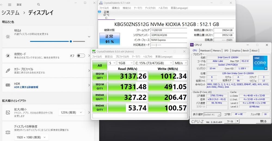Open プロファイル(P) menu in CrystalDiskMark

(122, 57)
